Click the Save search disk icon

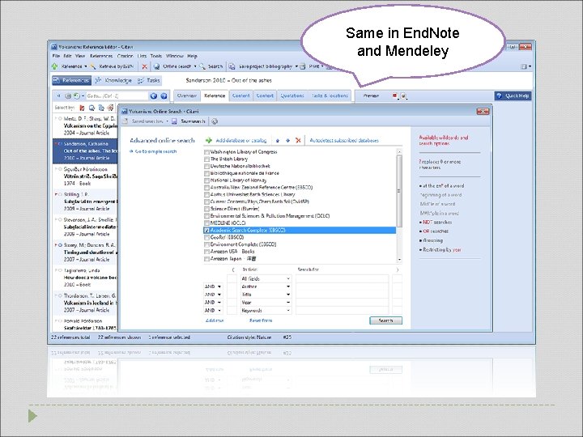coord(174,121)
